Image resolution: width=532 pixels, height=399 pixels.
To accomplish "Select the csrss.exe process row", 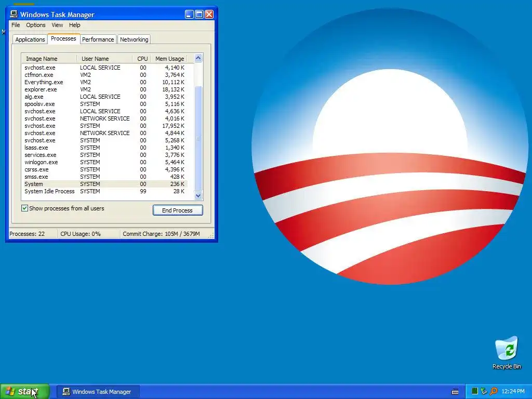I will pyautogui.click(x=104, y=170).
